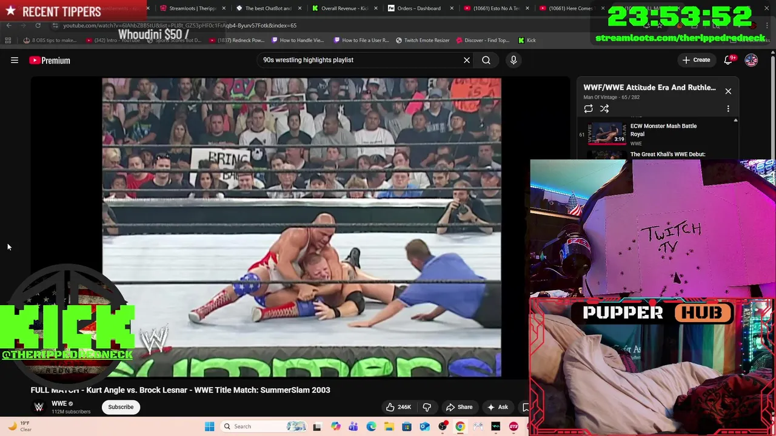Open How to Handle Vie... bookmark
Image resolution: width=776 pixels, height=436 pixels.
coord(298,40)
